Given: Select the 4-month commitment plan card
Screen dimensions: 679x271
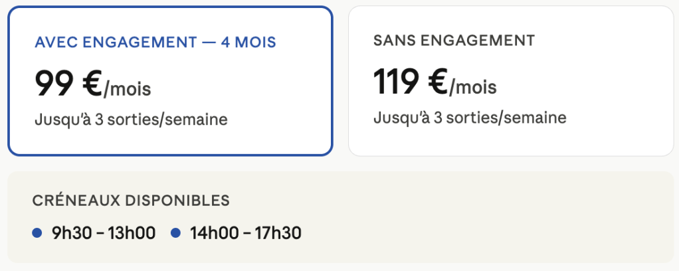Looking at the screenshot, I should pyautogui.click(x=169, y=81).
